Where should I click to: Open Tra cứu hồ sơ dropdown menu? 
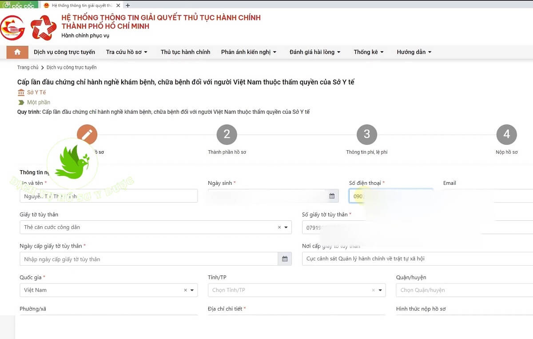click(x=127, y=52)
